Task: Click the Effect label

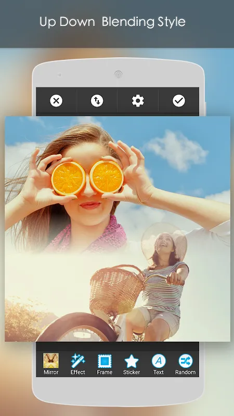Action: click(x=77, y=372)
